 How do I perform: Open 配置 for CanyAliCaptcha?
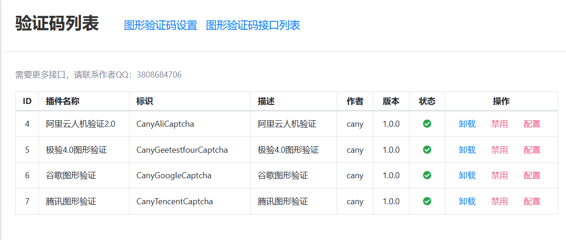coord(532,124)
